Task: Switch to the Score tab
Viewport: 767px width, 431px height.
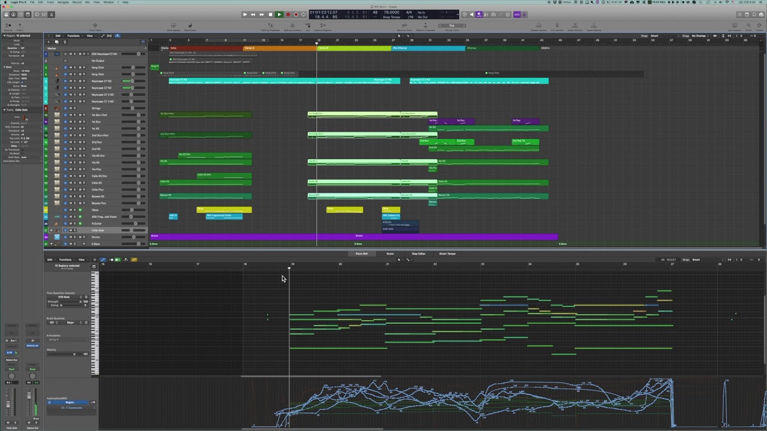Action: pyautogui.click(x=390, y=254)
